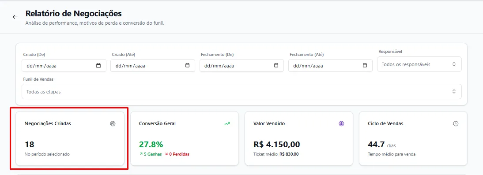The image size is (483, 175).
Task: Click No período selecionado text
Action: (47, 154)
